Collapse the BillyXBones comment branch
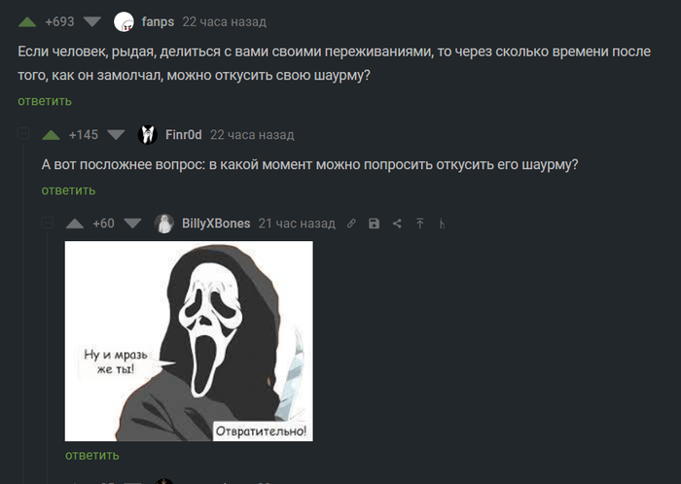This screenshot has height=484, width=681. click(47, 223)
